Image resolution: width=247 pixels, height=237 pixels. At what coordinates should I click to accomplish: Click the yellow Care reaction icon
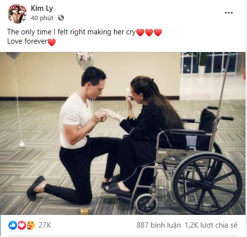[x=31, y=225]
